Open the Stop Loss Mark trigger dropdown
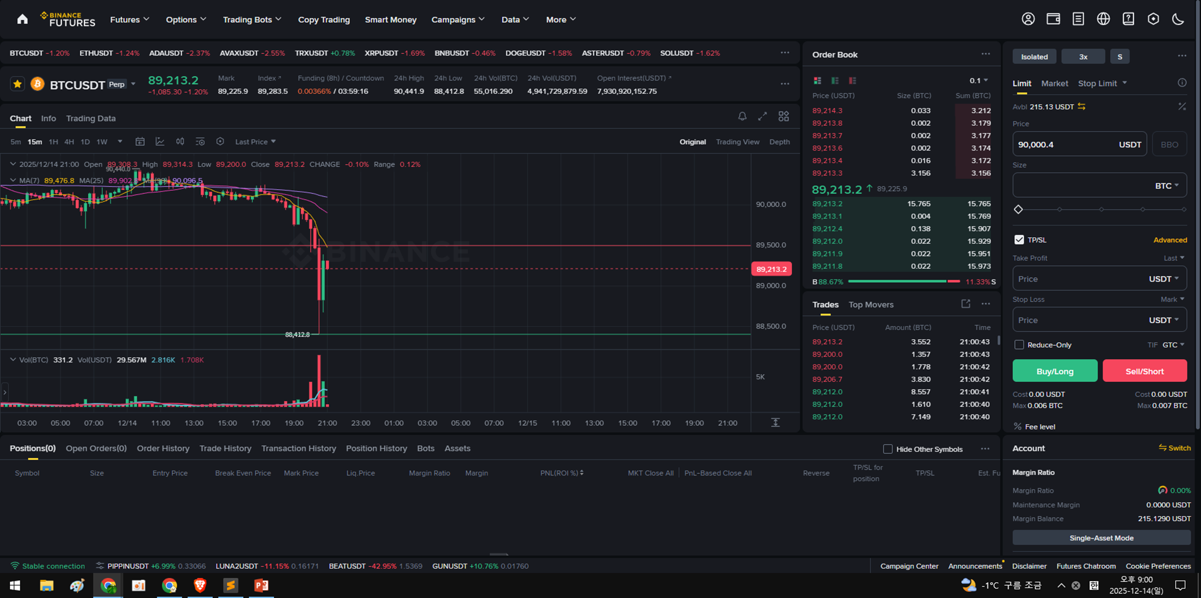Image resolution: width=1201 pixels, height=598 pixels. (x=1172, y=299)
